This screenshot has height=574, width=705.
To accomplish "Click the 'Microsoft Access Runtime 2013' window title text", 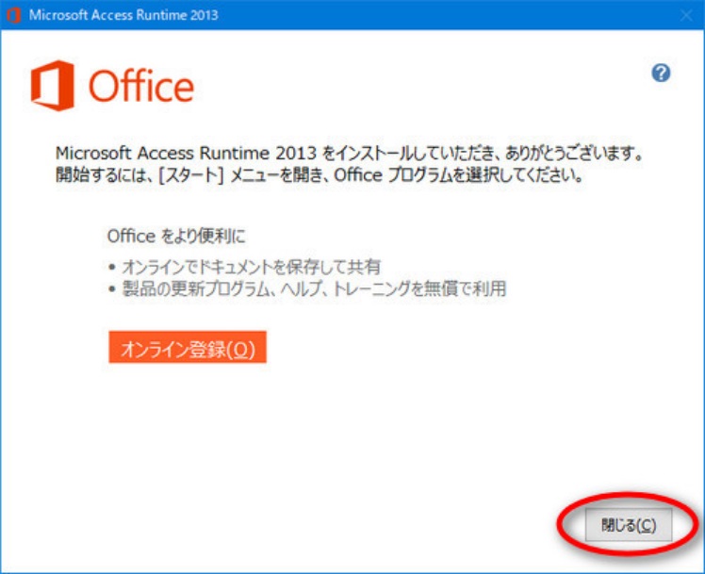I will [x=123, y=15].
